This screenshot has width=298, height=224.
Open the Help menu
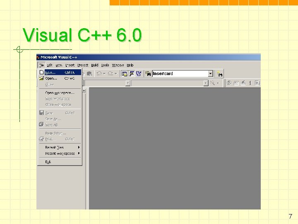[x=130, y=65]
